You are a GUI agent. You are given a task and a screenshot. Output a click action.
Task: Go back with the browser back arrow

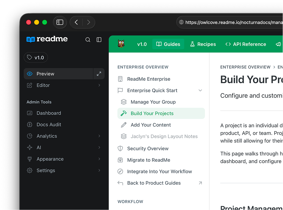pyautogui.click(x=76, y=22)
